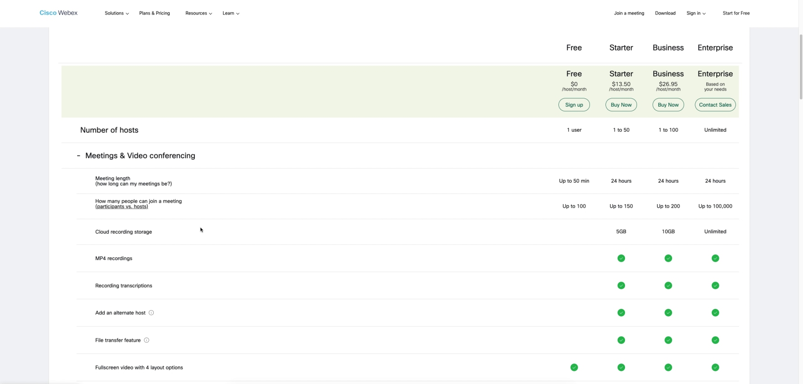Click the Cisco Webex logo
Screen dimensions: 803x384
(x=58, y=13)
